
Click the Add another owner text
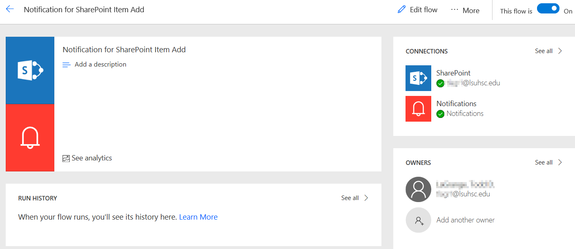[465, 220]
